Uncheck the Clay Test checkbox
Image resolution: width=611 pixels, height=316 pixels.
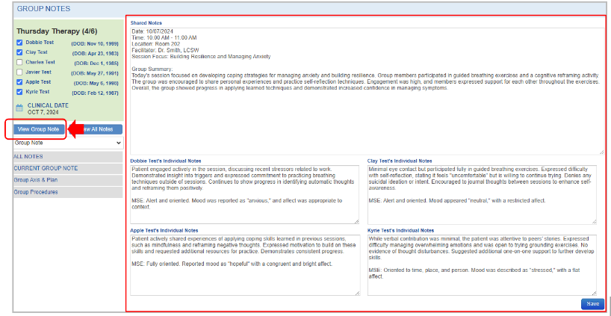[20, 53]
